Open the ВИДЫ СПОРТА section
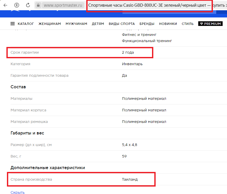 pos(122,24)
